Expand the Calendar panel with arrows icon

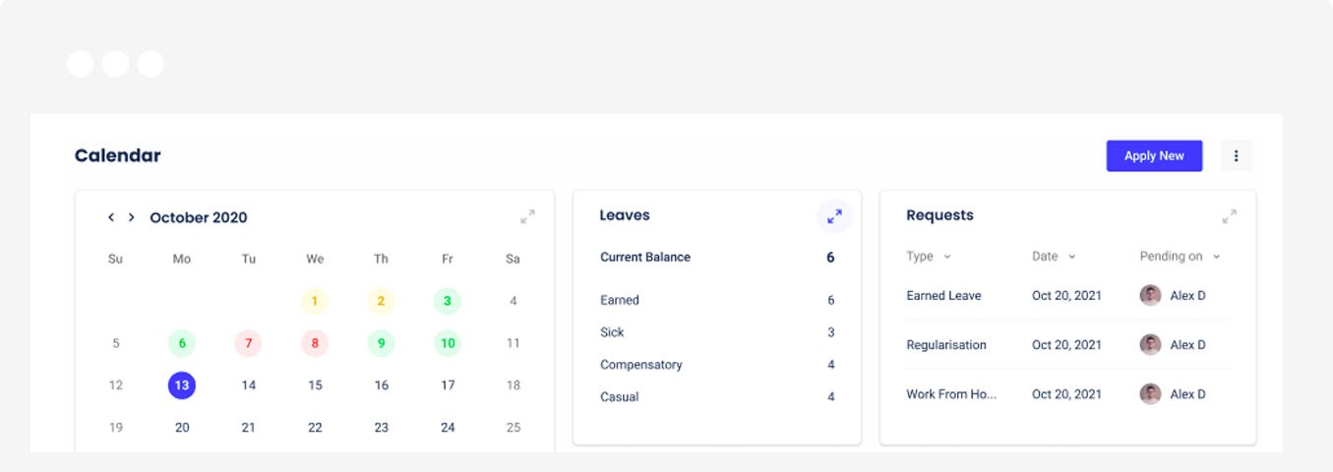point(527,216)
